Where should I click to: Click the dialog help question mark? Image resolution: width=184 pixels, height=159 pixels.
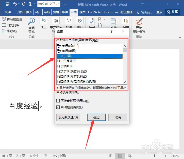(112, 31)
